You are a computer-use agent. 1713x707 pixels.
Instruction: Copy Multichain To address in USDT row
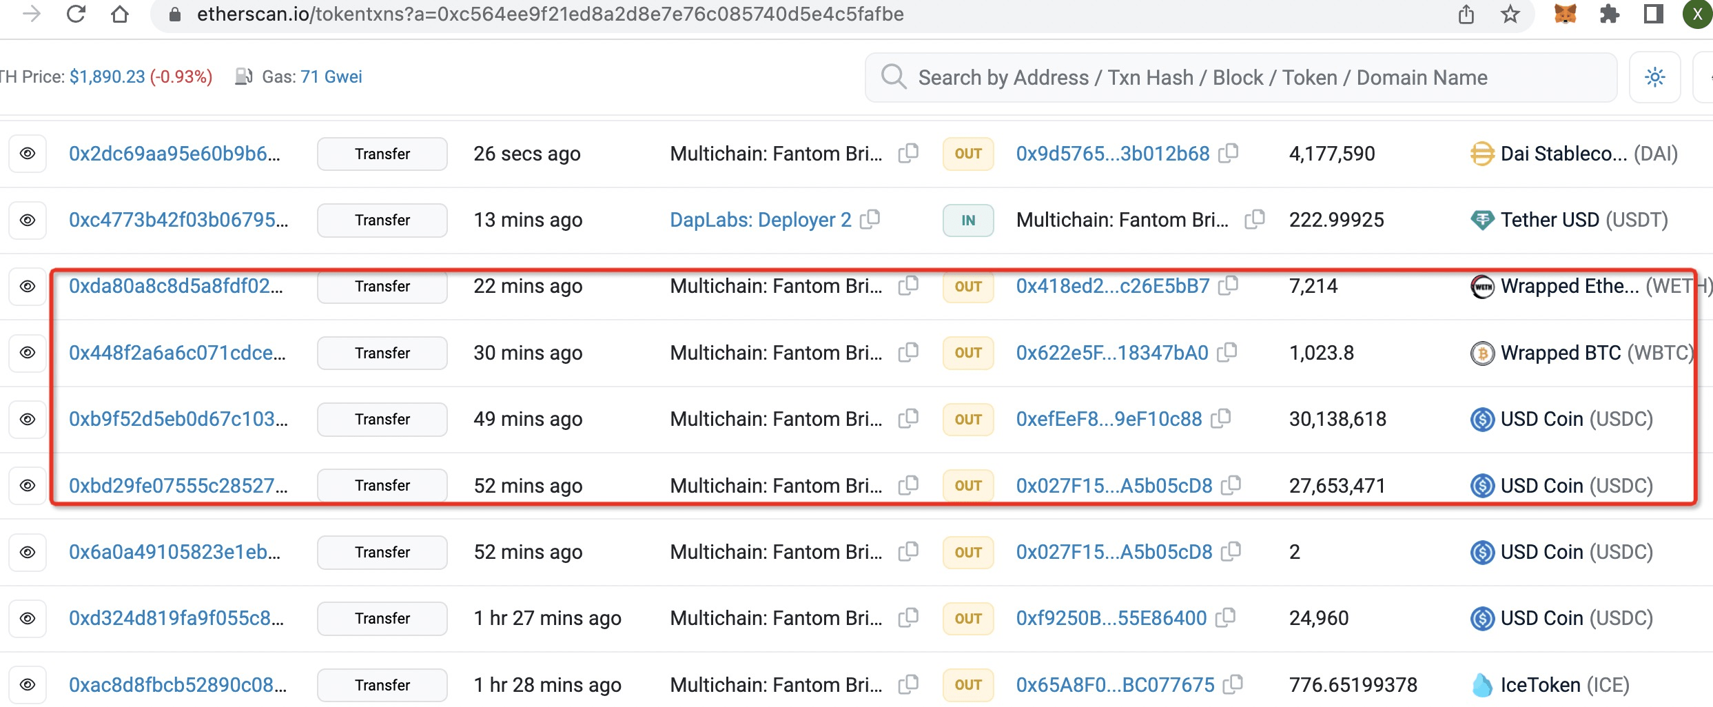tap(1255, 219)
